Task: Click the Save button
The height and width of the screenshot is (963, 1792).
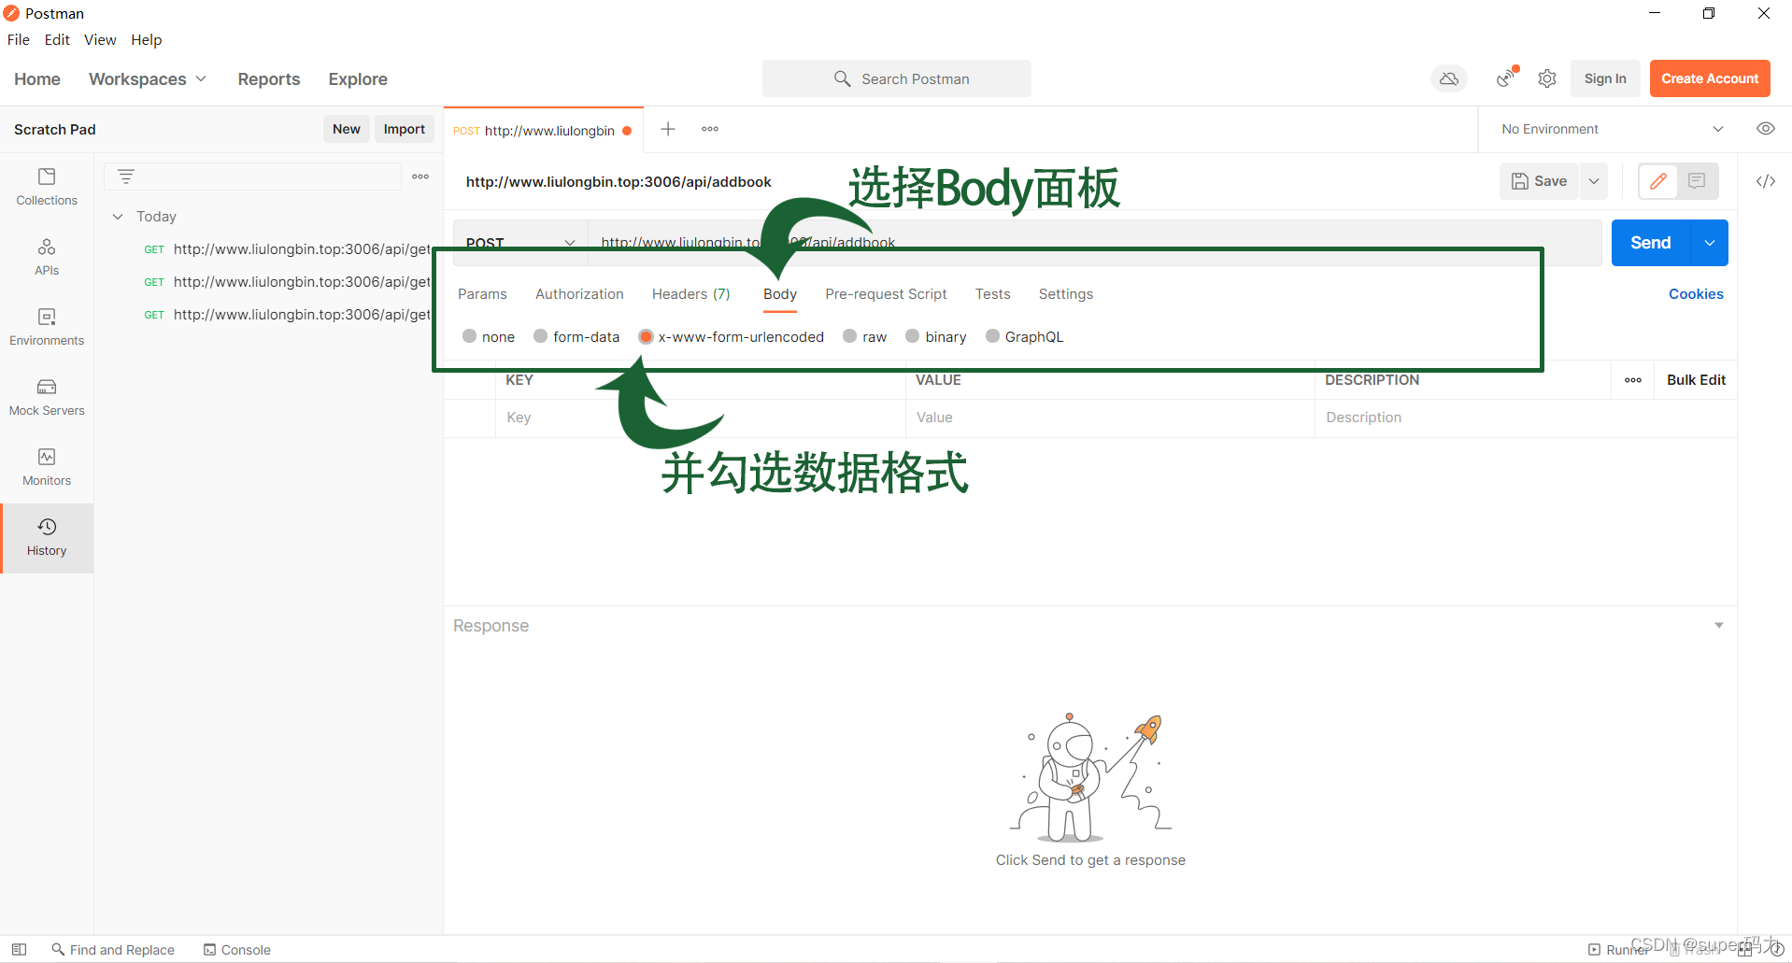Action: pyautogui.click(x=1540, y=181)
